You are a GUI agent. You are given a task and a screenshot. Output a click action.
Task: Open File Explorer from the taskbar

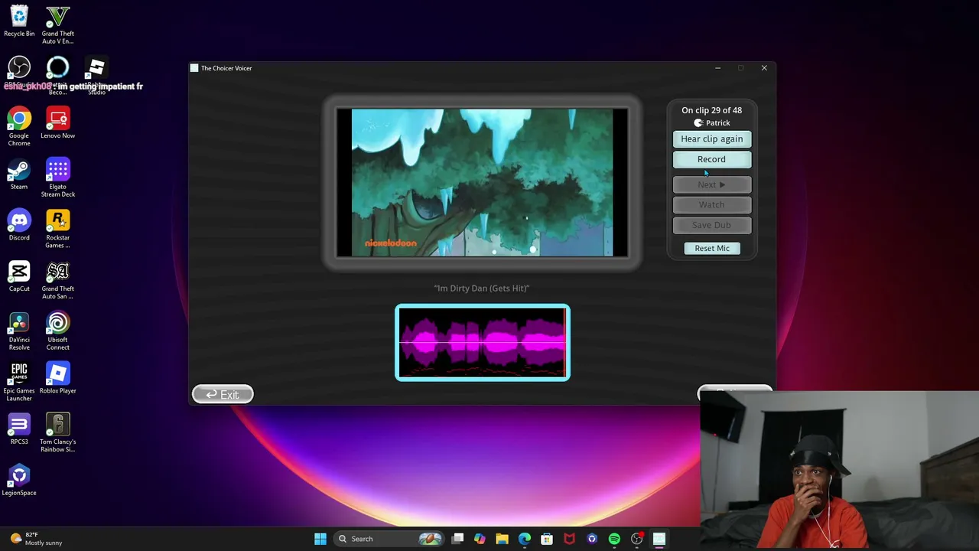(x=502, y=539)
